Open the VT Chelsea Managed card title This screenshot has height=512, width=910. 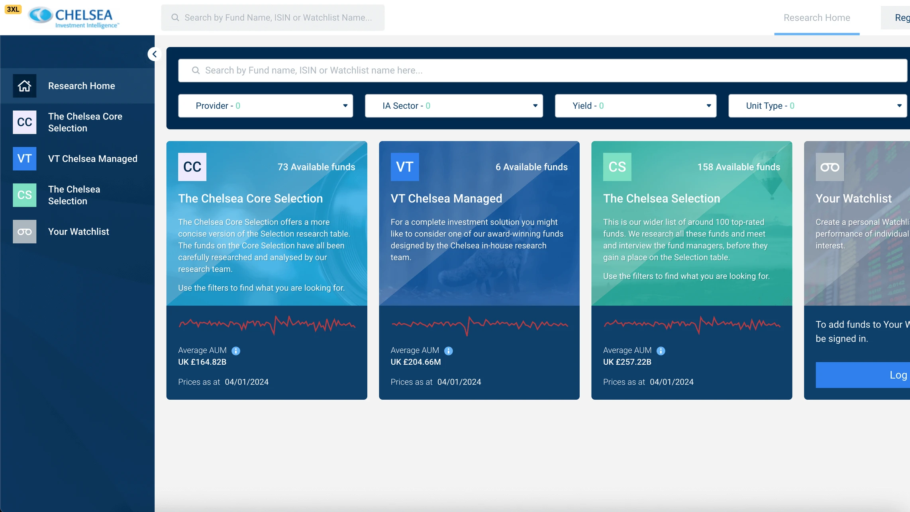tap(446, 198)
